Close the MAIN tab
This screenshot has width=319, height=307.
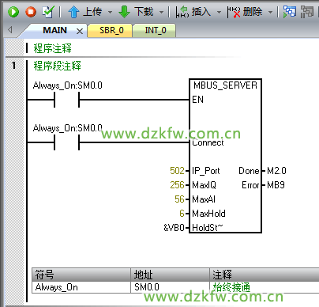(80, 32)
